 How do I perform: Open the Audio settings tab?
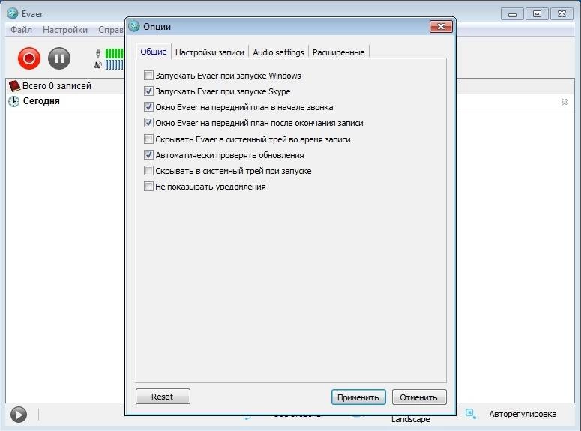point(278,52)
